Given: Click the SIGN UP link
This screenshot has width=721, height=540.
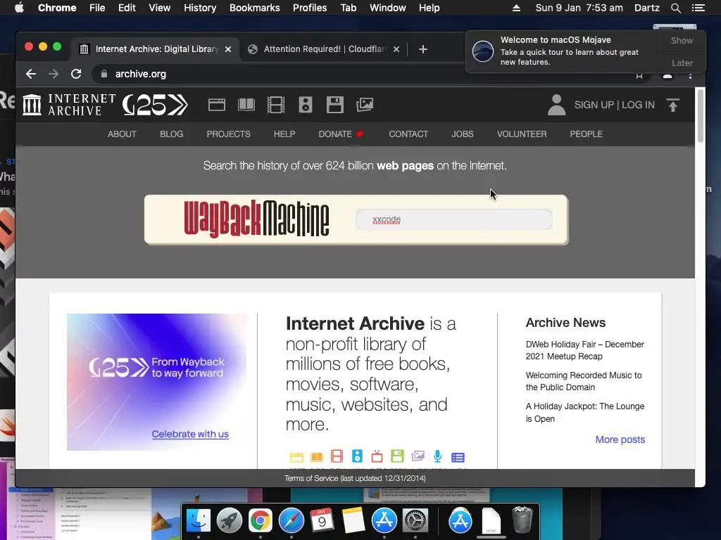Looking at the screenshot, I should click(594, 105).
